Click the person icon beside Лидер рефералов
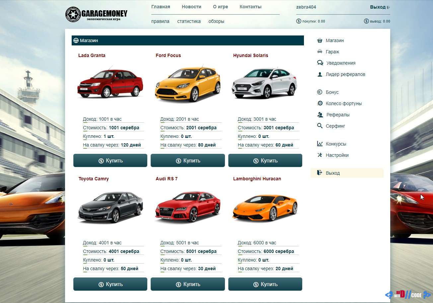Viewport: 433px width, 303px height. (x=320, y=74)
